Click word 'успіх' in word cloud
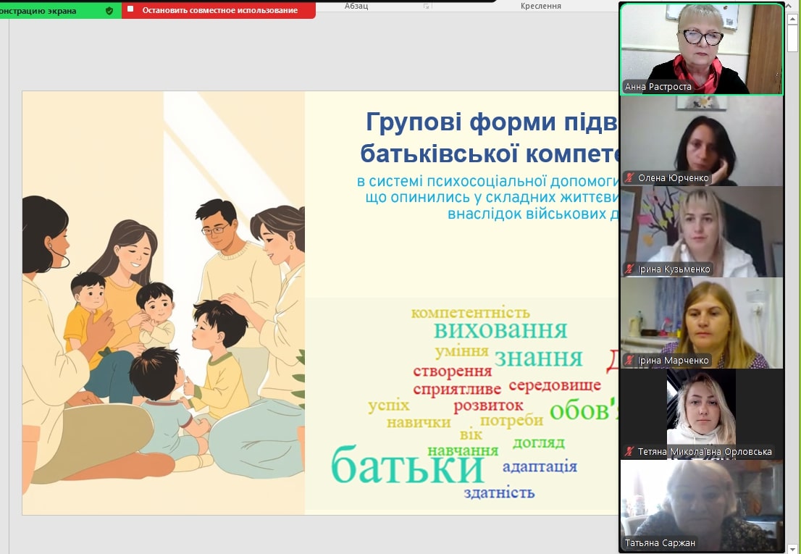801x554 pixels. [x=389, y=406]
